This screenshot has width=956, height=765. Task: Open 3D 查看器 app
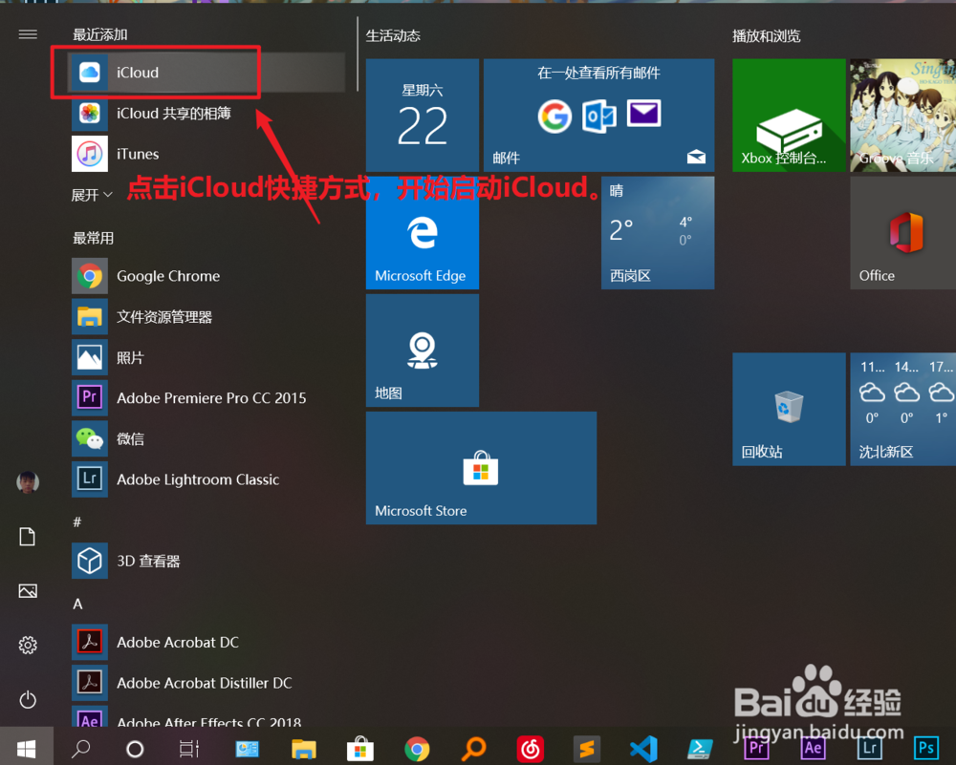pyautogui.click(x=207, y=561)
